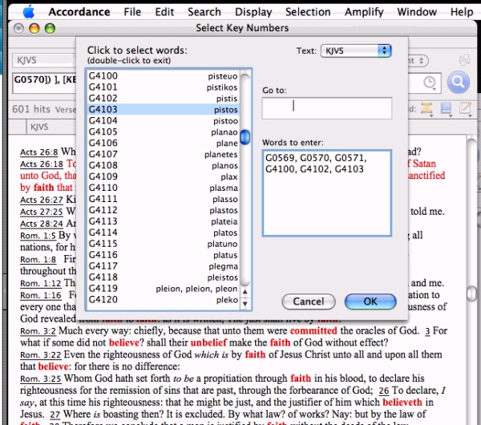The image size is (481, 425).
Task: Click the blue magnifier search button
Action: click(458, 83)
